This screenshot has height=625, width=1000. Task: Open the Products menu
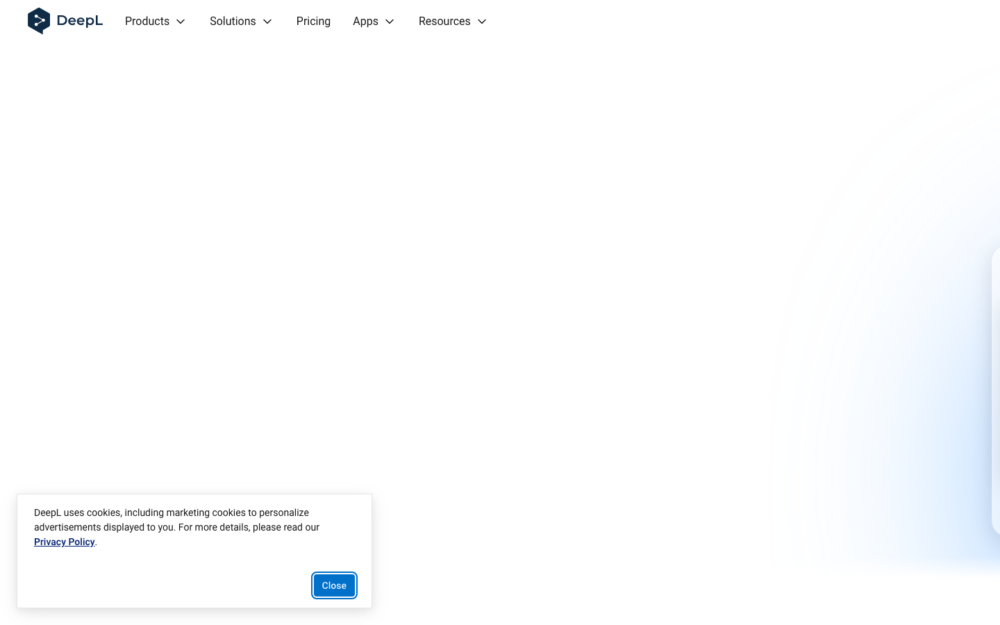147,22
